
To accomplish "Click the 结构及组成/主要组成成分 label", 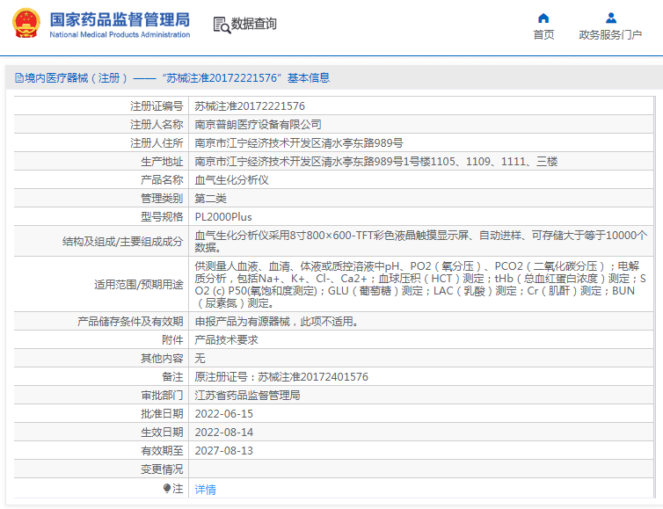I will 122,242.
